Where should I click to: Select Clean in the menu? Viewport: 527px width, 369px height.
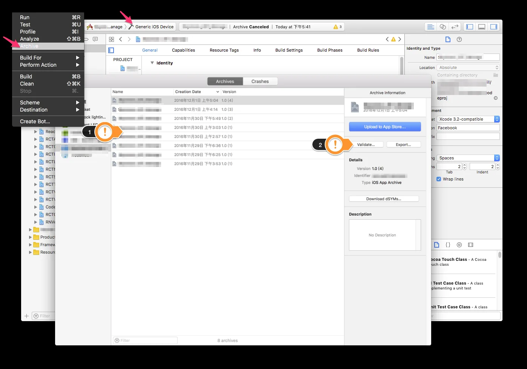pos(48,84)
